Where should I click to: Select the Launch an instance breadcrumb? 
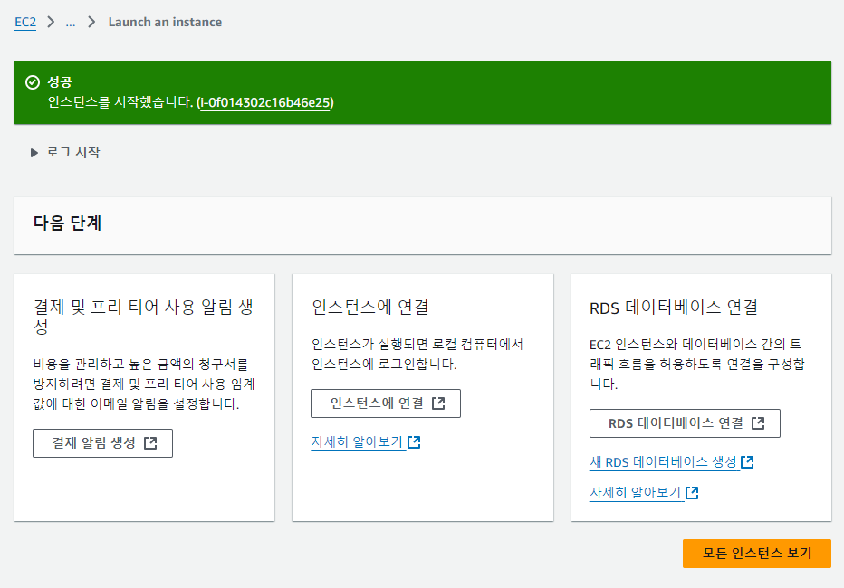point(165,22)
